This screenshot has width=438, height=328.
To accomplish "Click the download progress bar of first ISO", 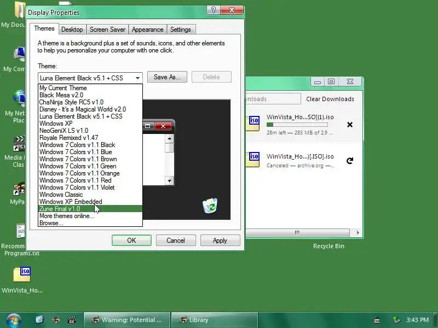I will [x=297, y=125].
